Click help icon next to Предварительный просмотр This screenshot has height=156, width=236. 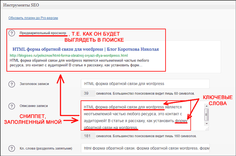pos(11,33)
